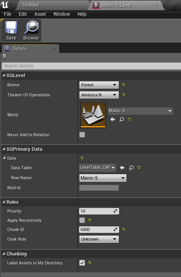Browse to World asset with magnifier icon
The width and height of the screenshot is (181, 277).
121,119
